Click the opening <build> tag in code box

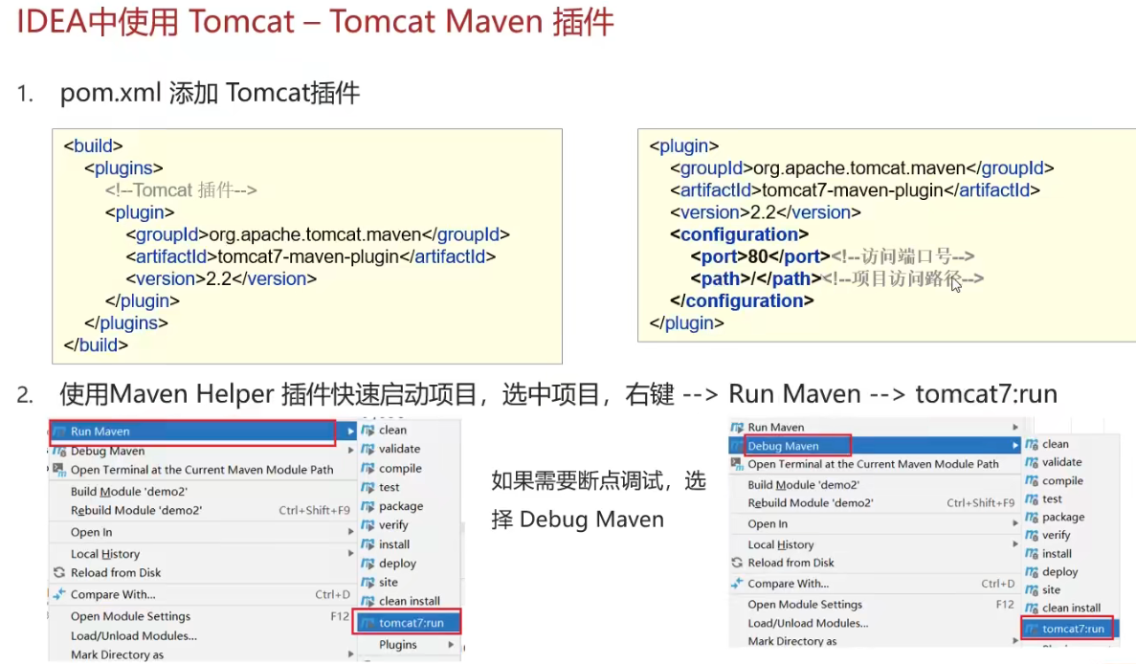coord(94,145)
